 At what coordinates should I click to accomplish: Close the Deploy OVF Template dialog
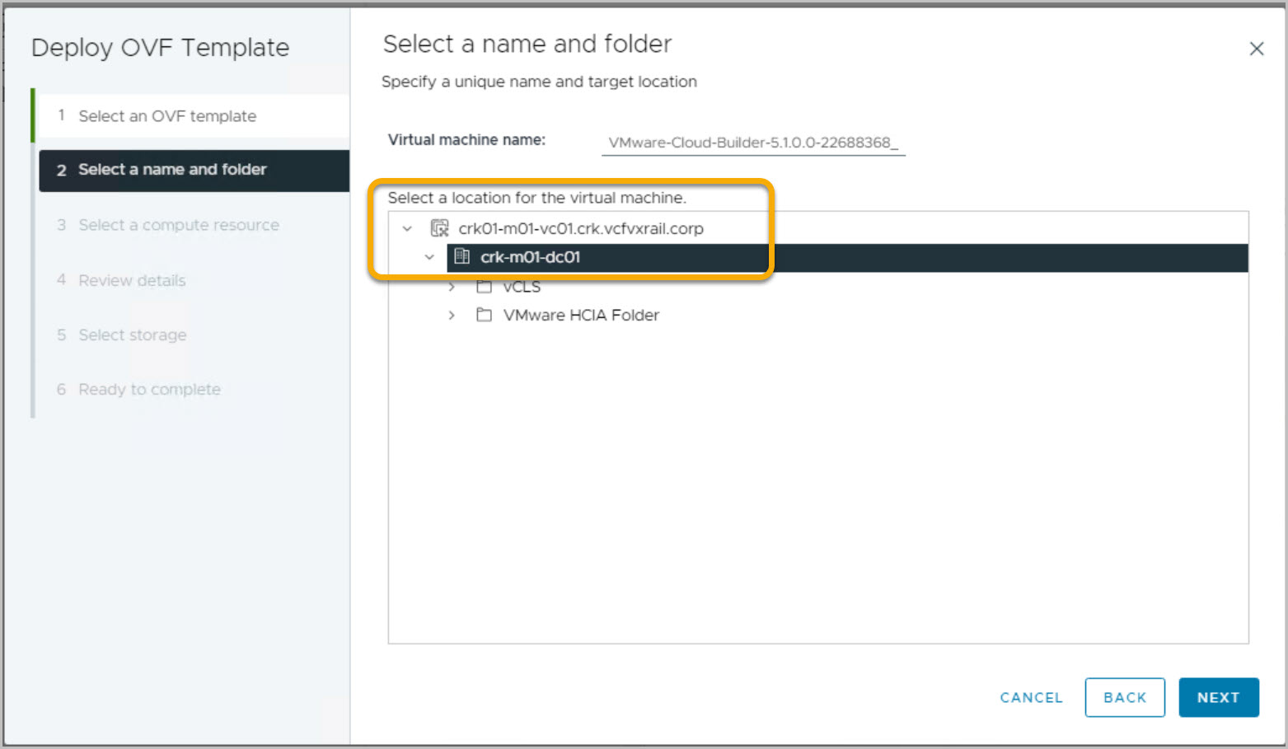[1256, 49]
